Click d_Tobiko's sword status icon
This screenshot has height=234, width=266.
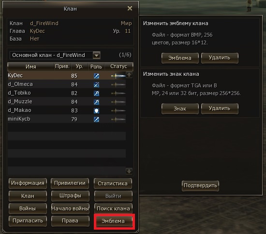tap(118, 93)
